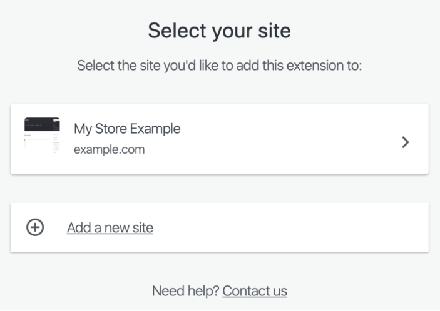The height and width of the screenshot is (311, 440).
Task: Select the My Store Example site title
Action: coord(127,129)
